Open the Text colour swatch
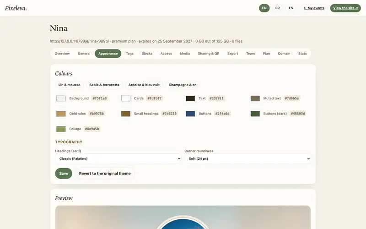The width and height of the screenshot is (366, 229). tap(190, 98)
